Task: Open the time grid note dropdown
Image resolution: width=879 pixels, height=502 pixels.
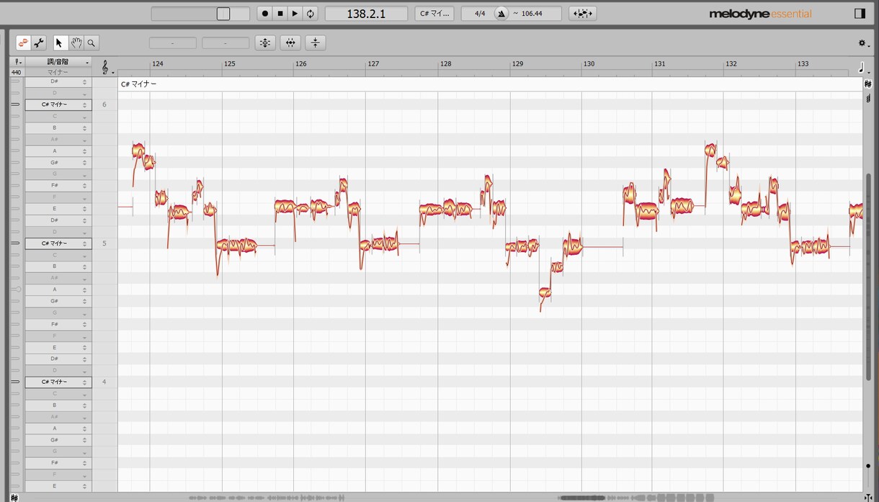Action: (x=863, y=68)
